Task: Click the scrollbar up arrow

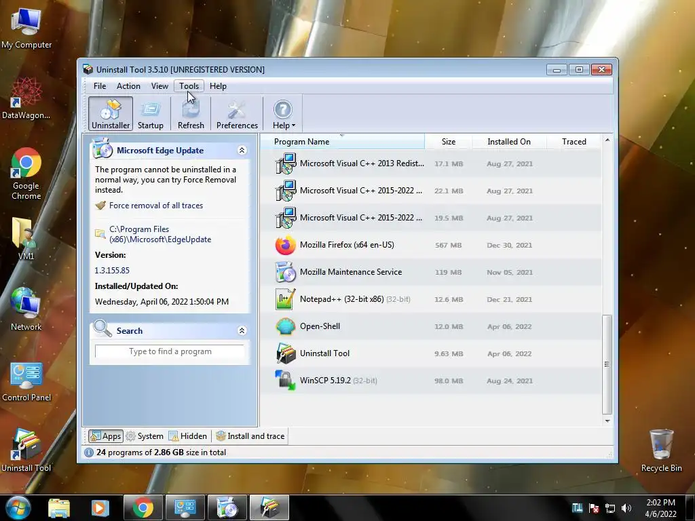Action: pyautogui.click(x=607, y=140)
